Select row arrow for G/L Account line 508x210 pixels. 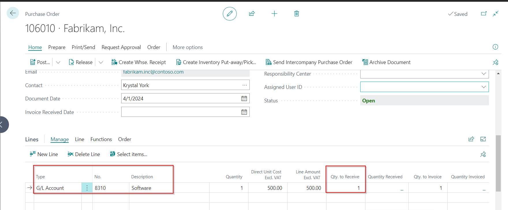29,188
